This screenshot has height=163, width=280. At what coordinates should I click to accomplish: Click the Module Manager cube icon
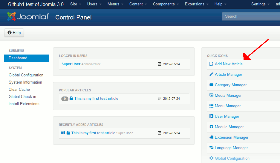[x=212, y=127]
